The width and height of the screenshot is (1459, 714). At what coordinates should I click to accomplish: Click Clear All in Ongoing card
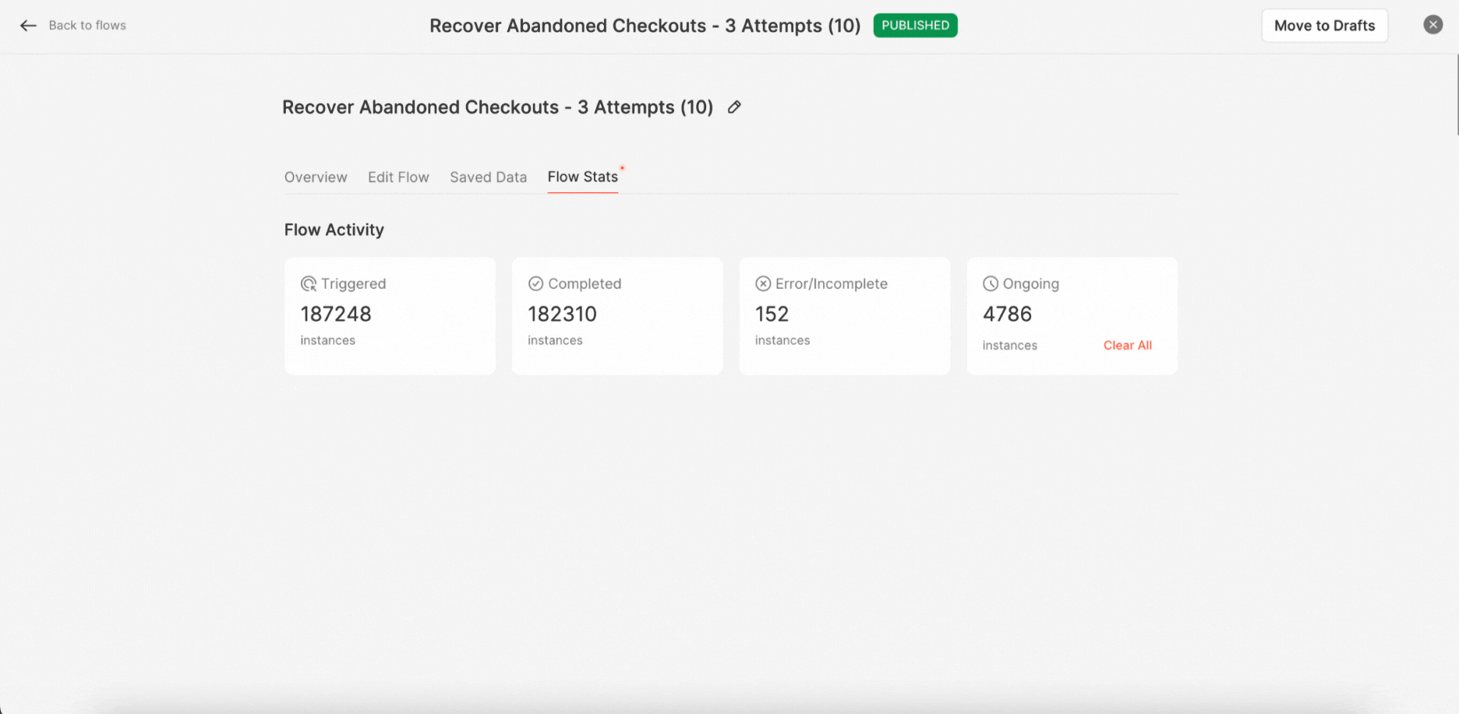click(1127, 346)
